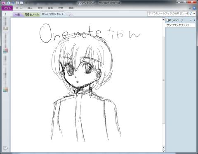Expand the notebook navigation bar chevron
The width and height of the screenshot is (198, 154).
6,14
